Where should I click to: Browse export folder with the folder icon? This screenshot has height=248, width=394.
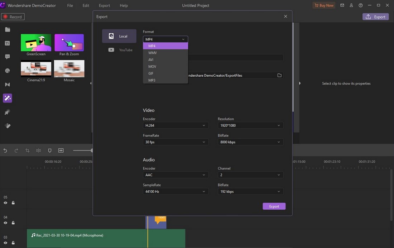tap(279, 75)
